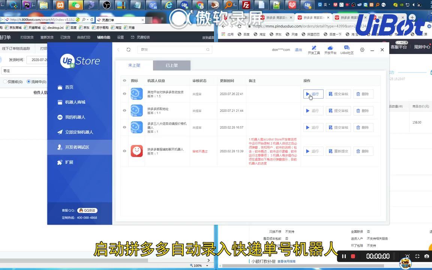Select 机器人商城 in the sidebar

74,102
